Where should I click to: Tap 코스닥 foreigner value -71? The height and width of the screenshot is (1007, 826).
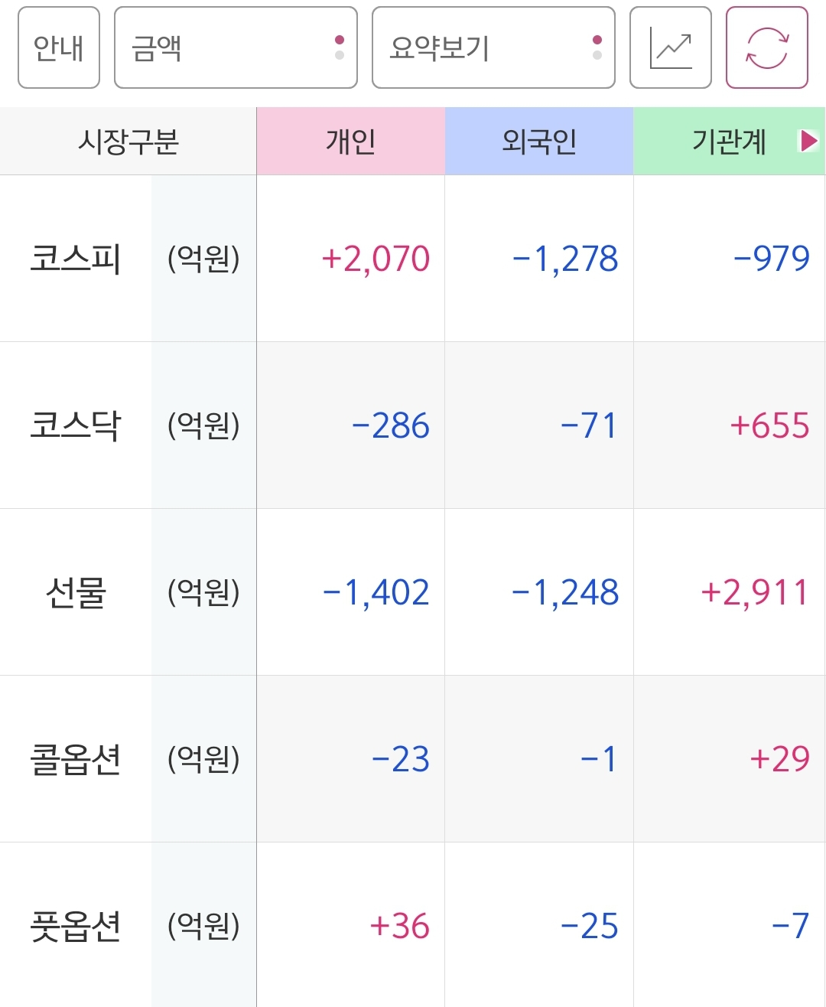[x=588, y=425]
